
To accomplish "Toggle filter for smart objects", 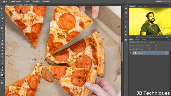I will point(154,42).
